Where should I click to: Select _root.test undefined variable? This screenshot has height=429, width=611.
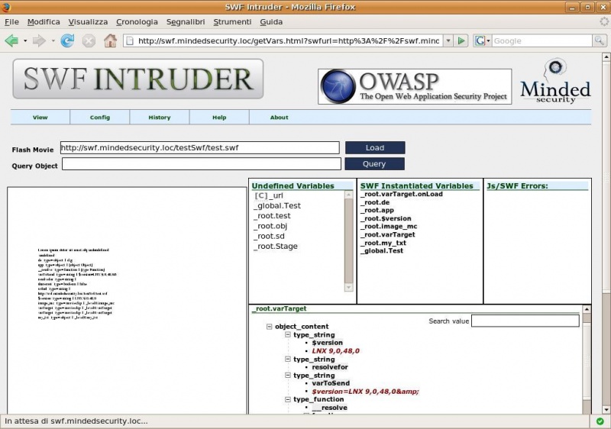pyautogui.click(x=272, y=216)
